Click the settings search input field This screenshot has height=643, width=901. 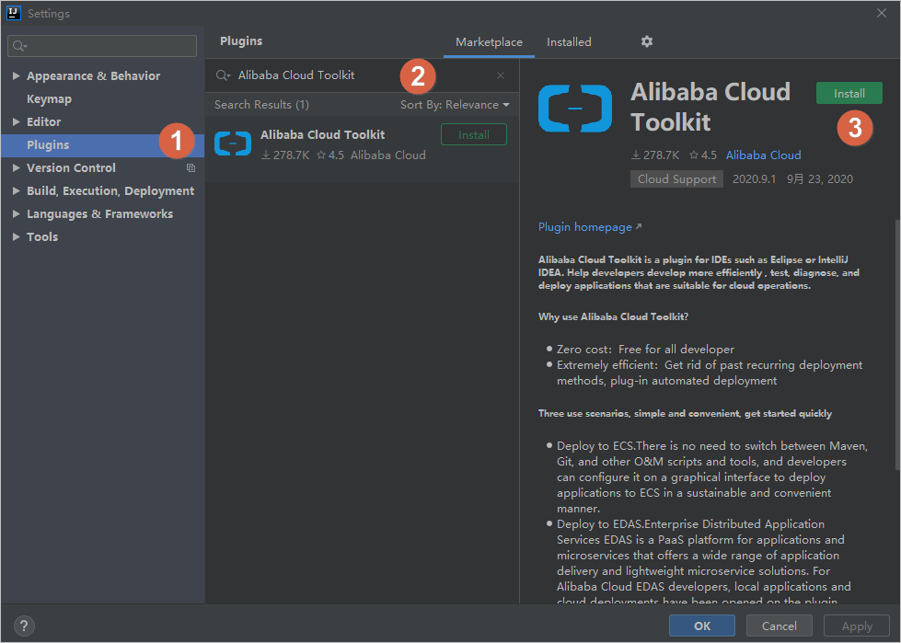click(101, 45)
